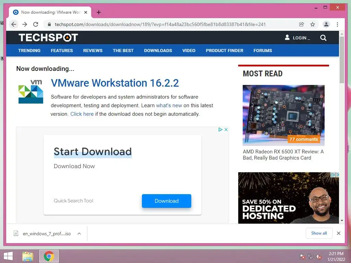The height and width of the screenshot is (263, 351).
Task: Go to REVIEWS section
Action: 93,51
